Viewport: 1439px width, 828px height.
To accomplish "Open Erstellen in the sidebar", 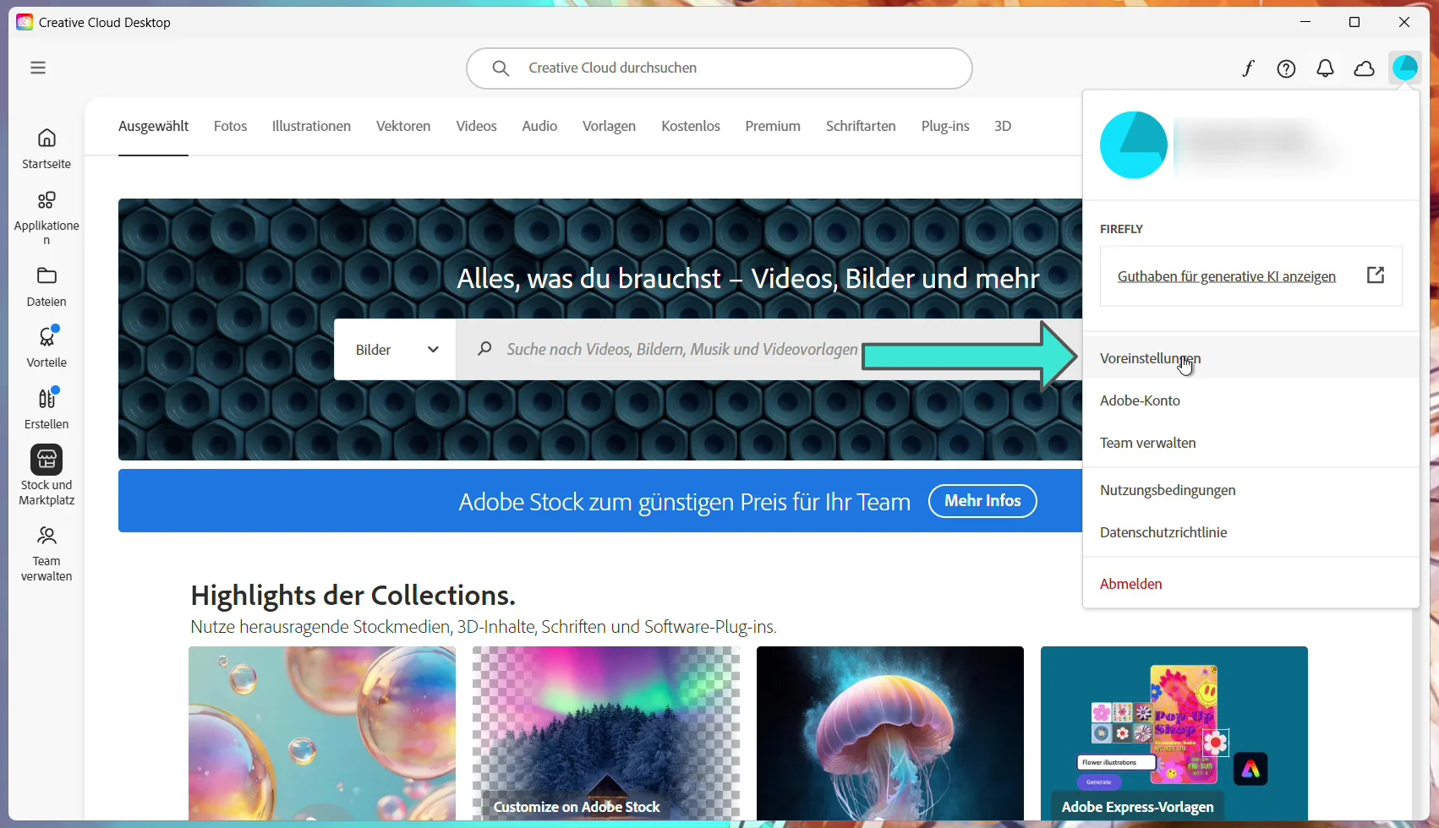I will 47,409.
